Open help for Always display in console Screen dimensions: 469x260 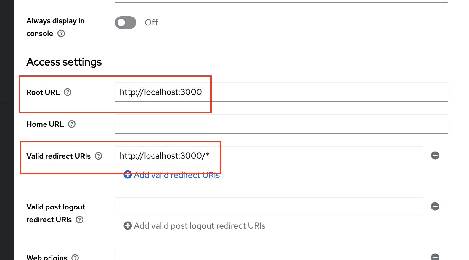[61, 33]
